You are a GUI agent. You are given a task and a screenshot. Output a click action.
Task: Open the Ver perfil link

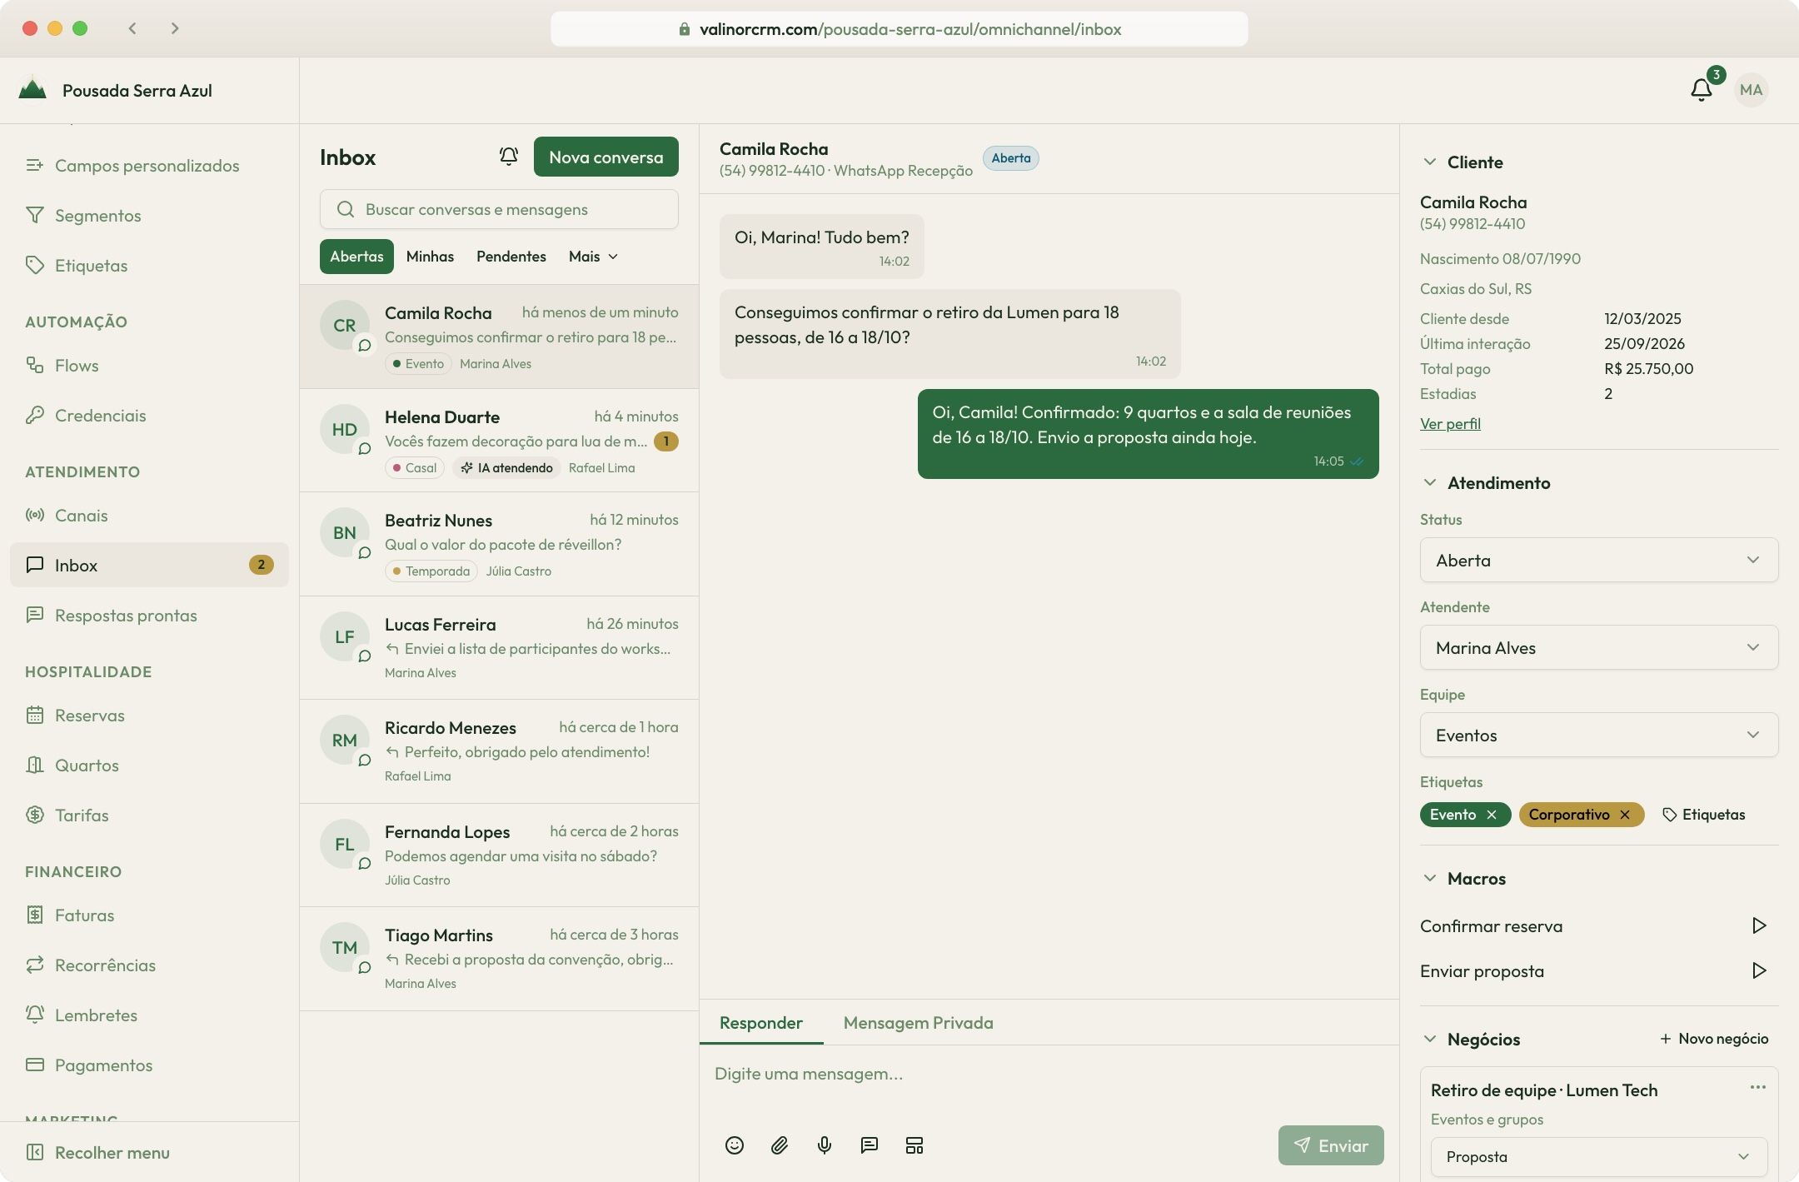tap(1450, 423)
